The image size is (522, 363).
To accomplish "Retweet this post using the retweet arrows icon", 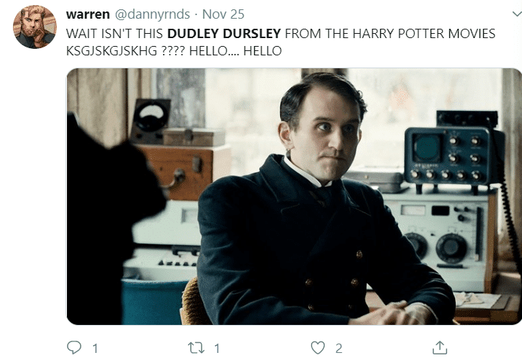I will pos(196,348).
